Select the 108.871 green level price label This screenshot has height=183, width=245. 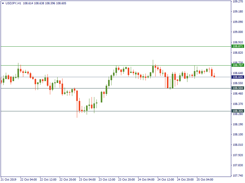pyautogui.click(x=238, y=46)
